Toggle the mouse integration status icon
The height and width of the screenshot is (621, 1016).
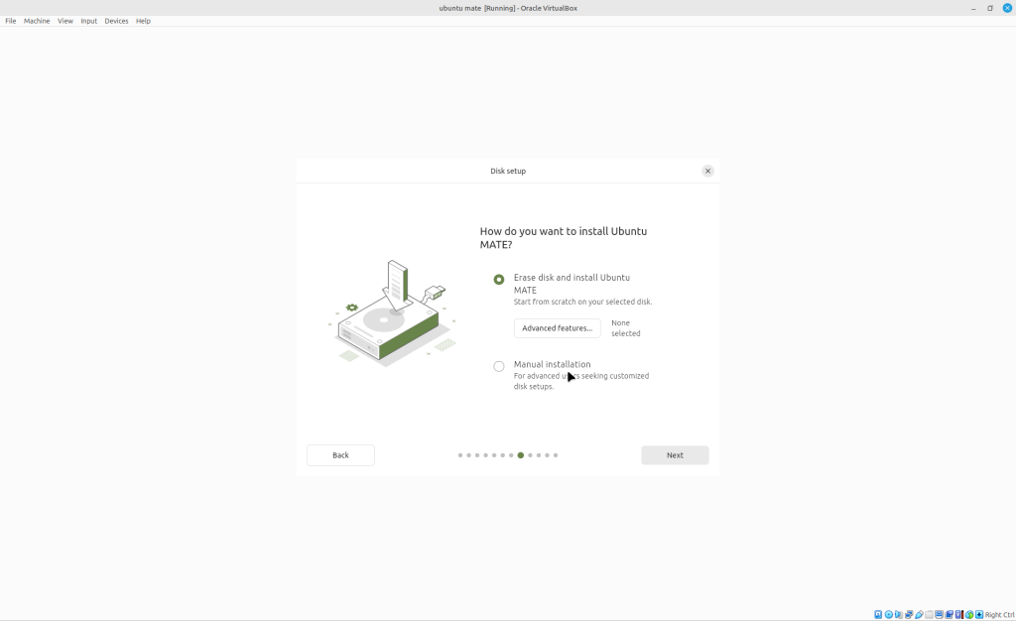[968, 614]
